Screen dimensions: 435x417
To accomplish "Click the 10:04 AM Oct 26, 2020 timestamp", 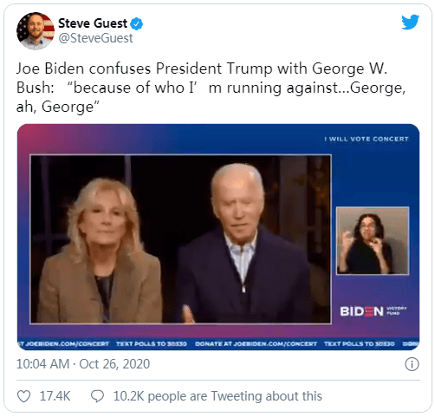I will 83,364.
